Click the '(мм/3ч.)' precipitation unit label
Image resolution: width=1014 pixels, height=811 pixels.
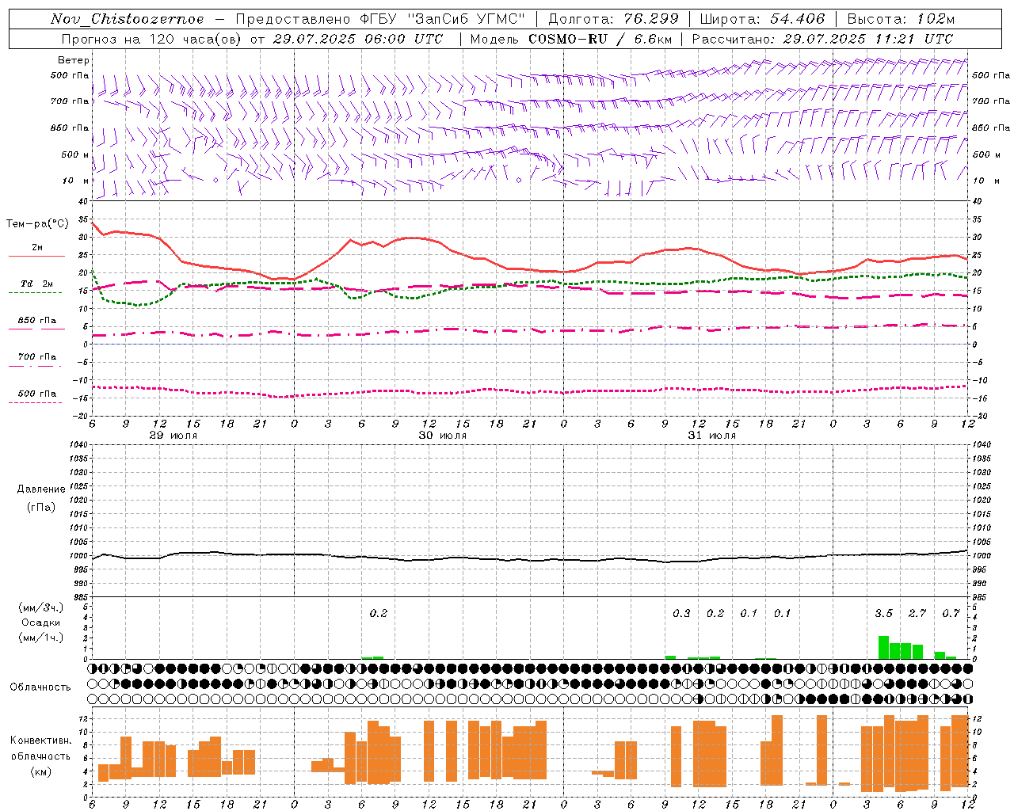coord(41,607)
